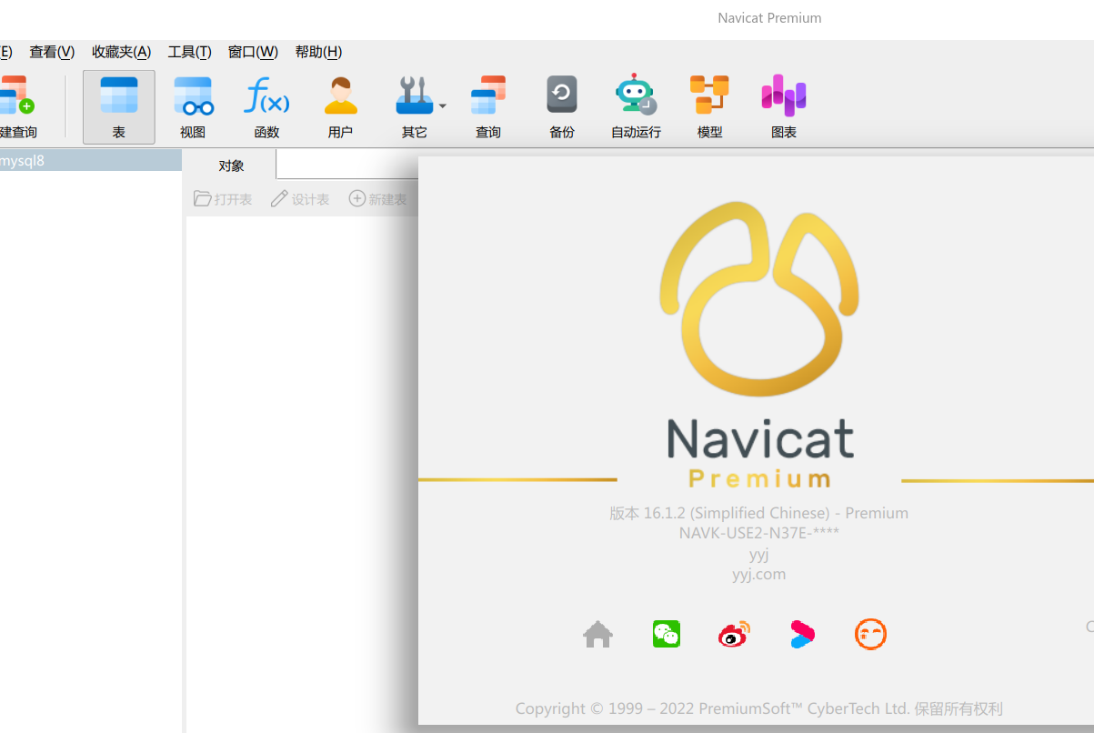
Task: Open the 收藏夹(A) favorites menu
Action: (121, 52)
